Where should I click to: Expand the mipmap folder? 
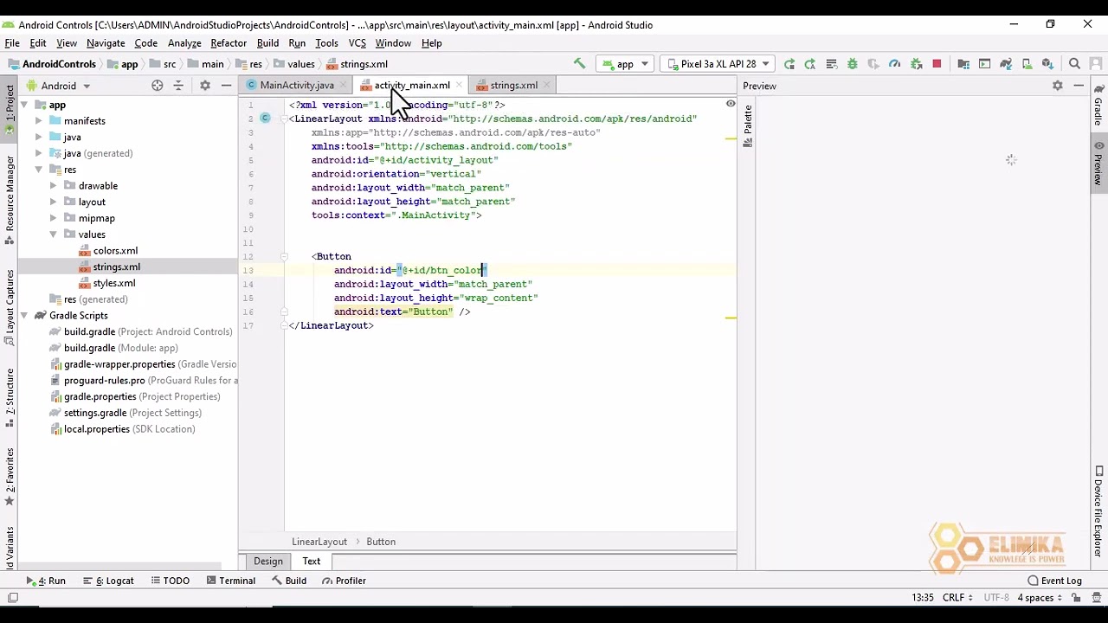coord(54,218)
